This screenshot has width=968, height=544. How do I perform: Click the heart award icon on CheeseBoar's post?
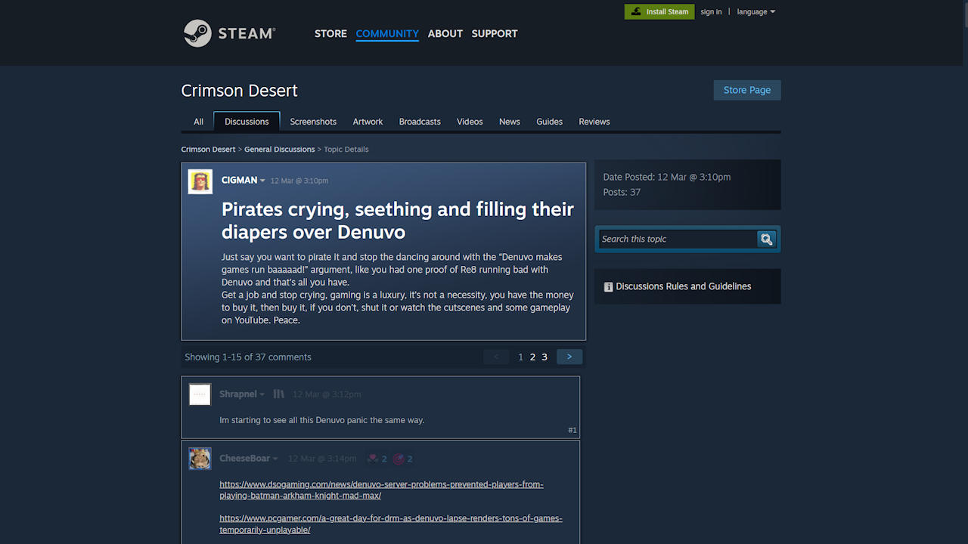coord(373,459)
